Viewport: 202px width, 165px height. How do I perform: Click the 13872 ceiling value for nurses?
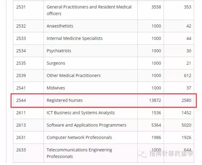(155, 100)
